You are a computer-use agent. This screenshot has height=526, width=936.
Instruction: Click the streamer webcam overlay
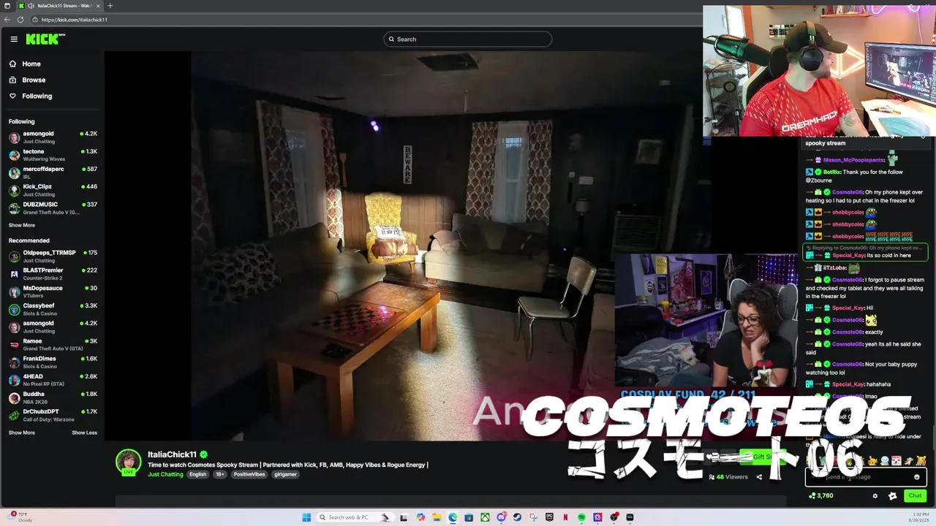click(706, 320)
